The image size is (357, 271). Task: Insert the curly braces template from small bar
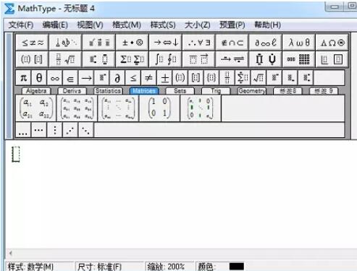pos(211,78)
